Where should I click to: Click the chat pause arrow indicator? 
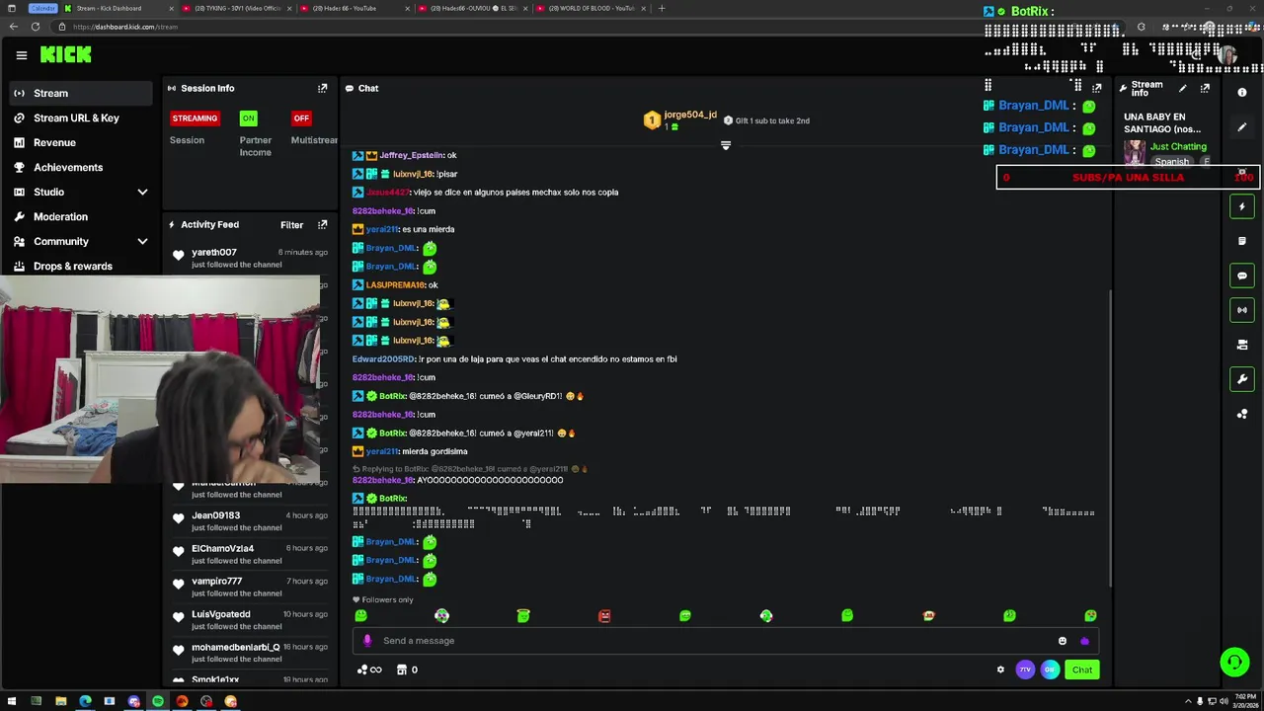726,145
